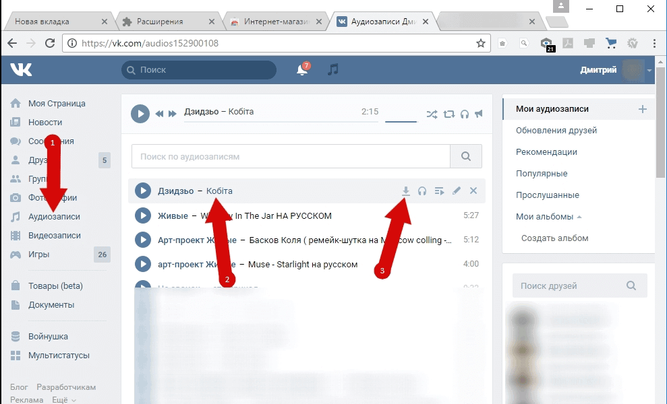Click the browser back button
The height and width of the screenshot is (404, 667).
(x=12, y=43)
